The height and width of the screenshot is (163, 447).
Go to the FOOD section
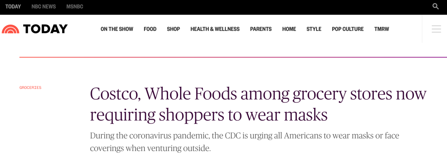click(150, 29)
